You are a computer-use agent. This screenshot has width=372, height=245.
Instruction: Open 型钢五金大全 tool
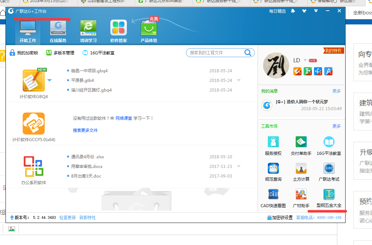pyautogui.click(x=329, y=198)
